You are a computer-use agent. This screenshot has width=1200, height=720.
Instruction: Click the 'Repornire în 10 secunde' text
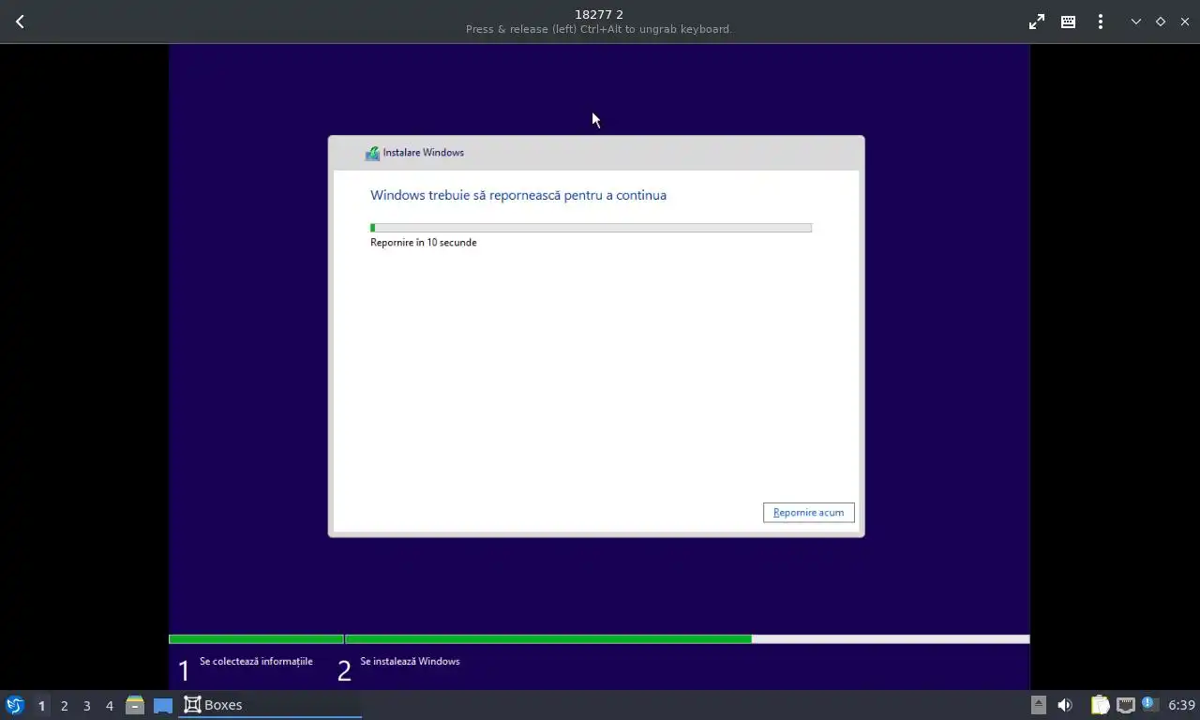(x=424, y=243)
